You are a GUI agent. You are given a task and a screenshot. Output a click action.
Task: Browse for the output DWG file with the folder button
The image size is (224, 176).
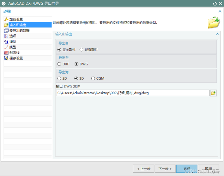213,93
